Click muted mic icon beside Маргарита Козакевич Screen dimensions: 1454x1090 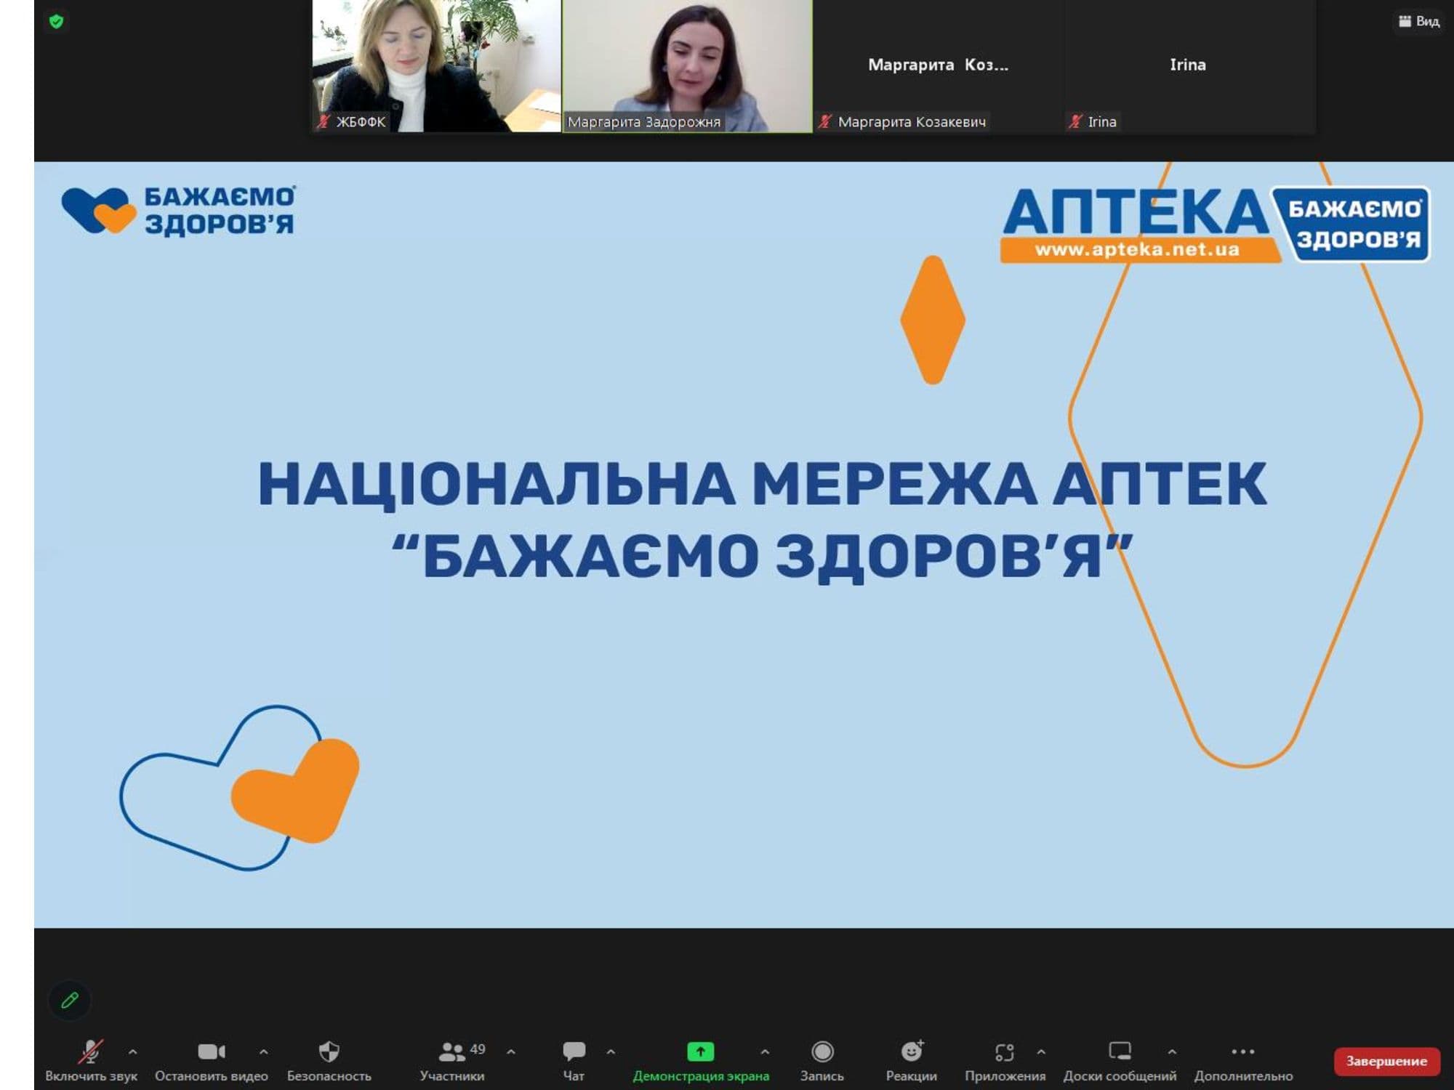824,121
